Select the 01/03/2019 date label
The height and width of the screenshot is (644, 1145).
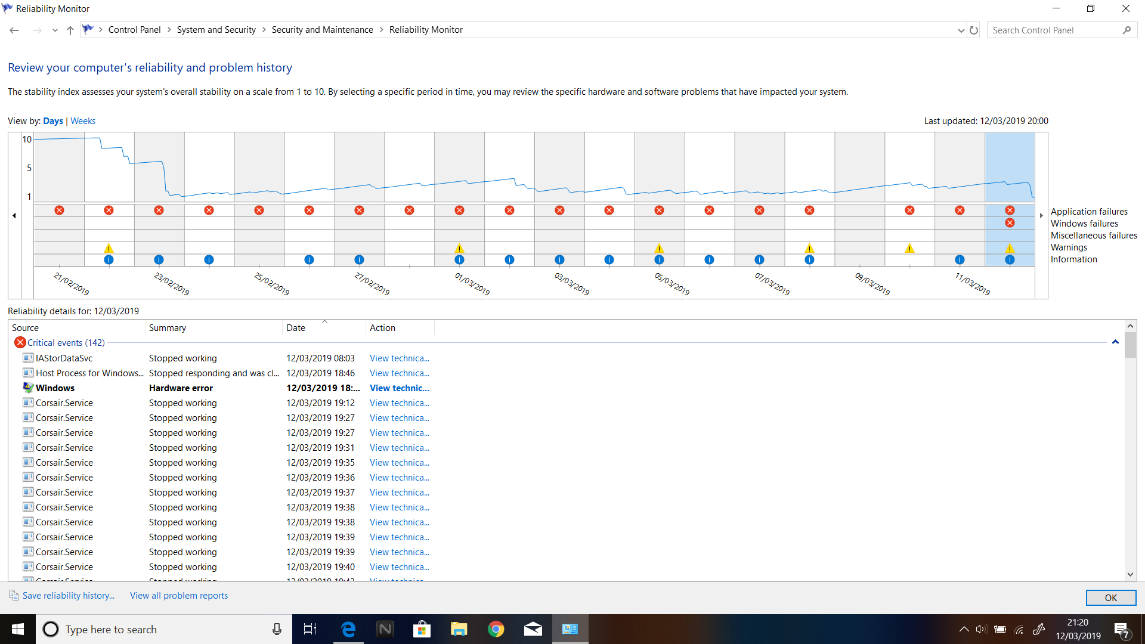point(472,284)
